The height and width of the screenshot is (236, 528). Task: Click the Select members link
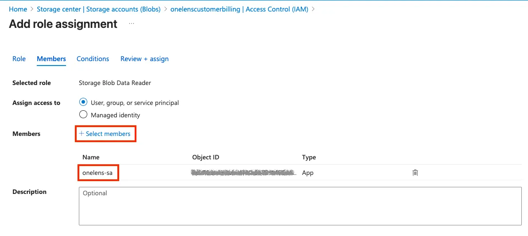point(105,134)
